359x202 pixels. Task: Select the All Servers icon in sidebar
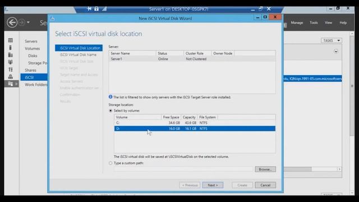tap(10, 55)
